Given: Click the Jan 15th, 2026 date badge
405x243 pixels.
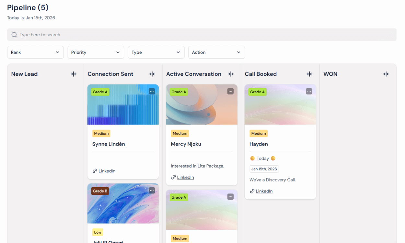Looking at the screenshot, I should point(264,169).
